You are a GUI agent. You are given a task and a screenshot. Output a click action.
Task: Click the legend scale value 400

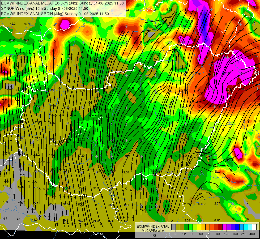(x=252, y=234)
